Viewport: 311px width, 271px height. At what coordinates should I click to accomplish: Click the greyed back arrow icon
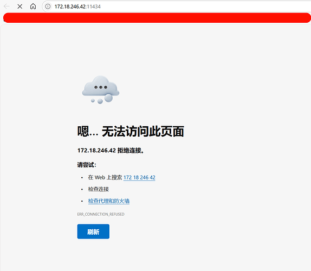(7, 7)
